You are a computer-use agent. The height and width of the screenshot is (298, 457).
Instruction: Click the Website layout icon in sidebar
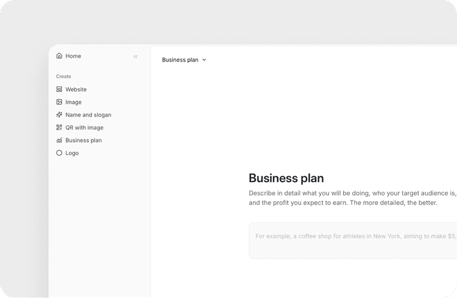59,90
